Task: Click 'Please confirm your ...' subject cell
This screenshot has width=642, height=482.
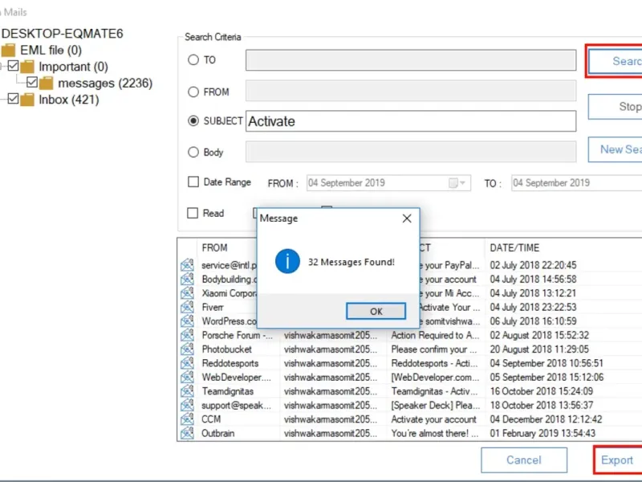Action: [x=433, y=349]
